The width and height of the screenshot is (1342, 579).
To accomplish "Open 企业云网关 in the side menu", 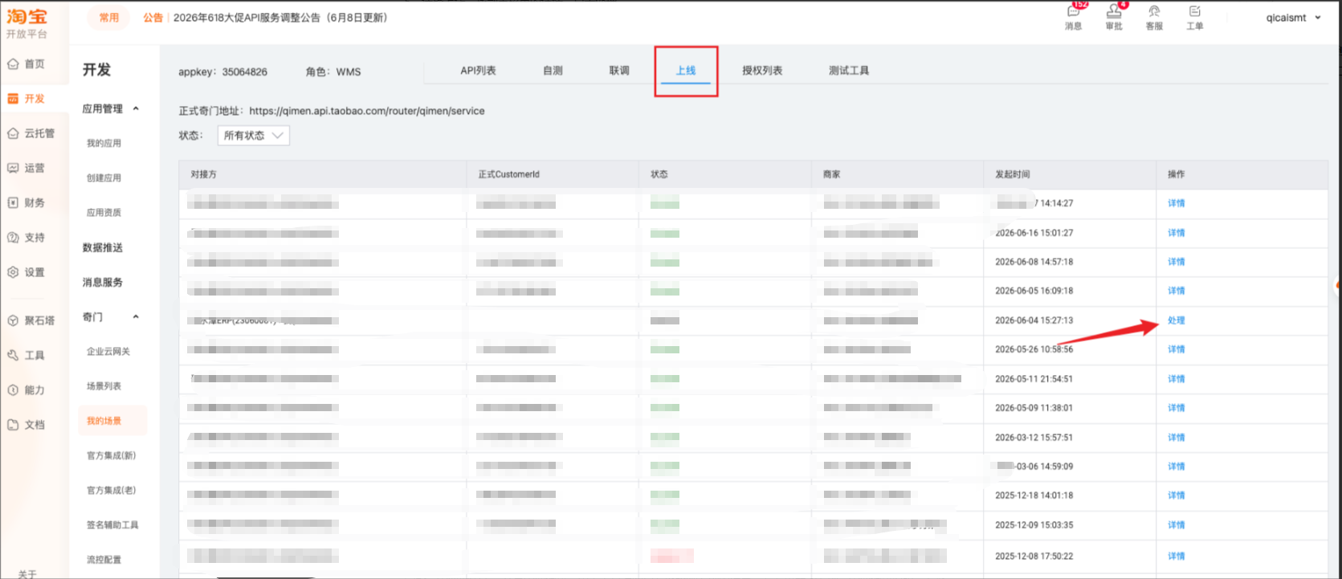I will [x=108, y=352].
